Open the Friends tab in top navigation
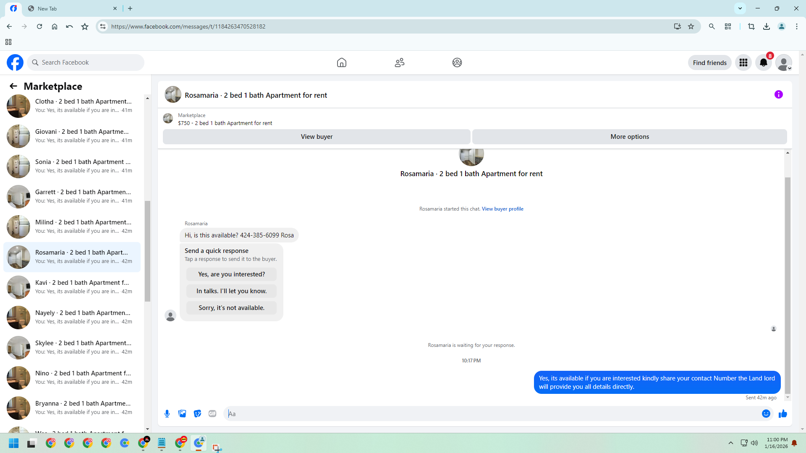 pos(399,62)
